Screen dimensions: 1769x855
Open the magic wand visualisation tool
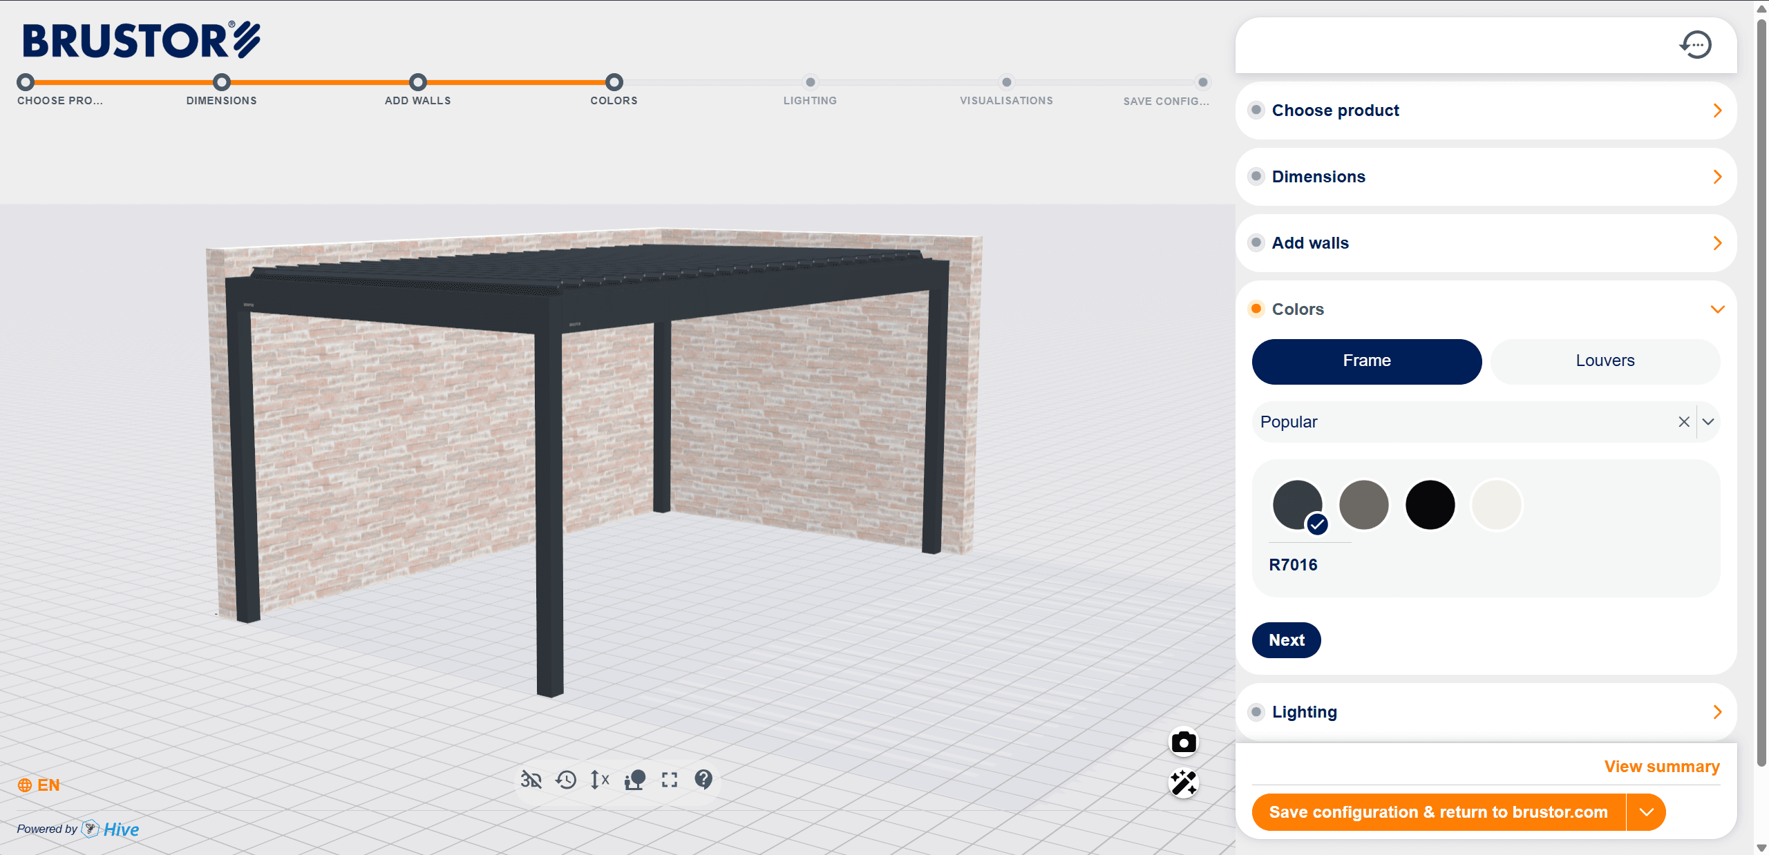coord(1184,784)
